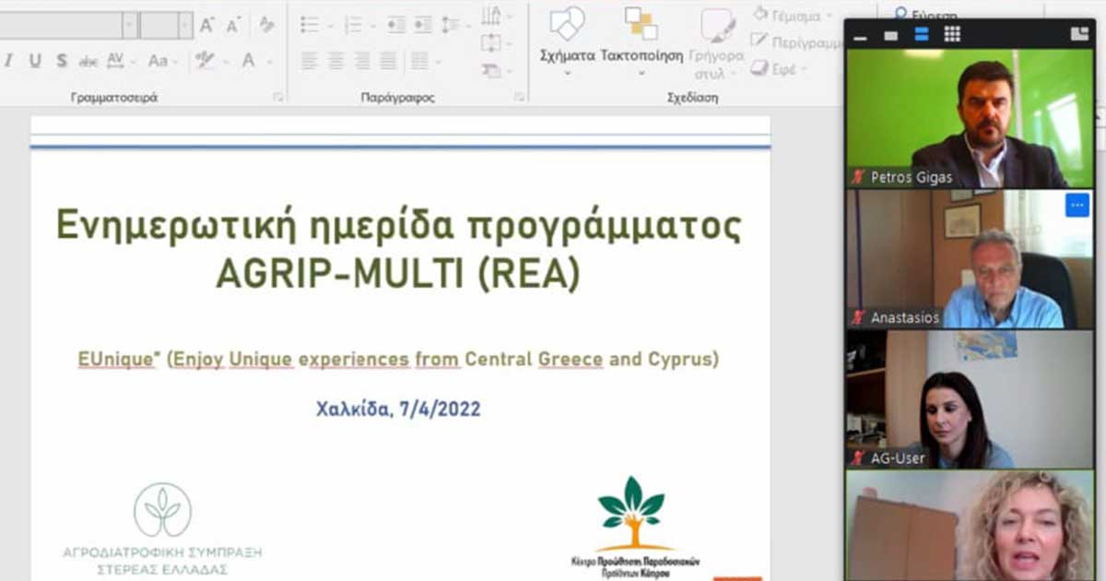This screenshot has height=581, width=1106.
Task: Select the Cyprus traditional products tree logo
Action: pos(635,527)
